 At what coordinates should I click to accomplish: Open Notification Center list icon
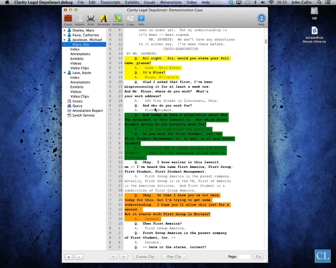tap(328, 2)
